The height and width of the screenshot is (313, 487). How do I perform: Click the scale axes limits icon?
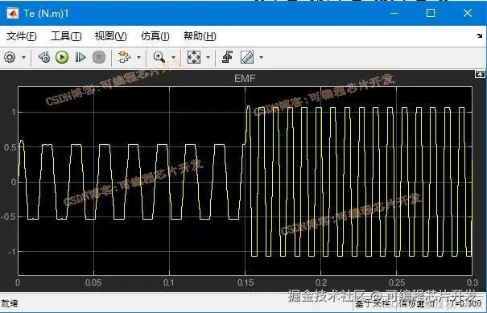[x=194, y=57]
